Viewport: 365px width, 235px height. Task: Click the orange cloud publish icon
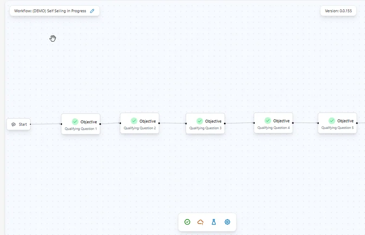click(200, 222)
